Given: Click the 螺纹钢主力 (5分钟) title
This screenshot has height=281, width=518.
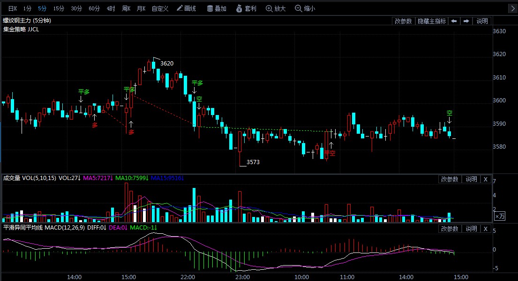Looking at the screenshot, I should coord(27,21).
